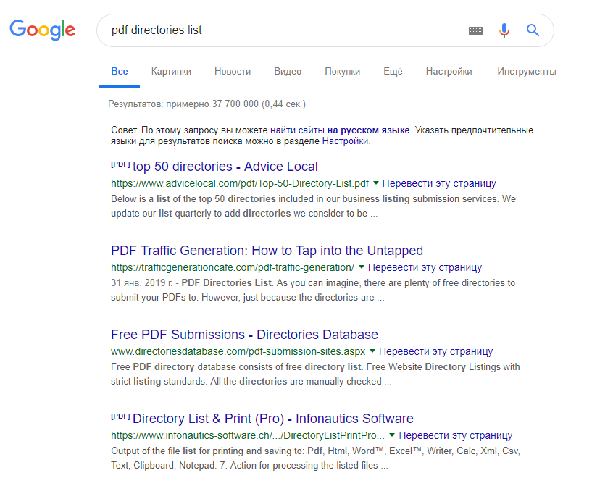Open 'Free PDF Submissions - Directories Database' result
The height and width of the screenshot is (486, 613).
point(244,335)
